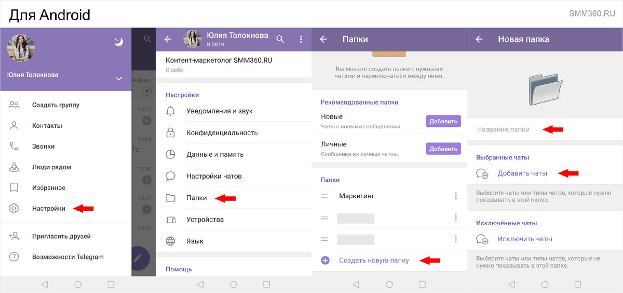Open Устройства settings

pos(234,219)
